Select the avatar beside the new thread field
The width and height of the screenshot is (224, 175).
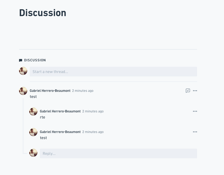[x=23, y=71]
